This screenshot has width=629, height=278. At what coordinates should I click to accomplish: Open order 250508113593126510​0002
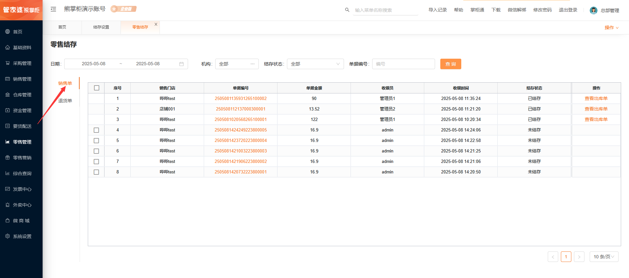pos(241,98)
